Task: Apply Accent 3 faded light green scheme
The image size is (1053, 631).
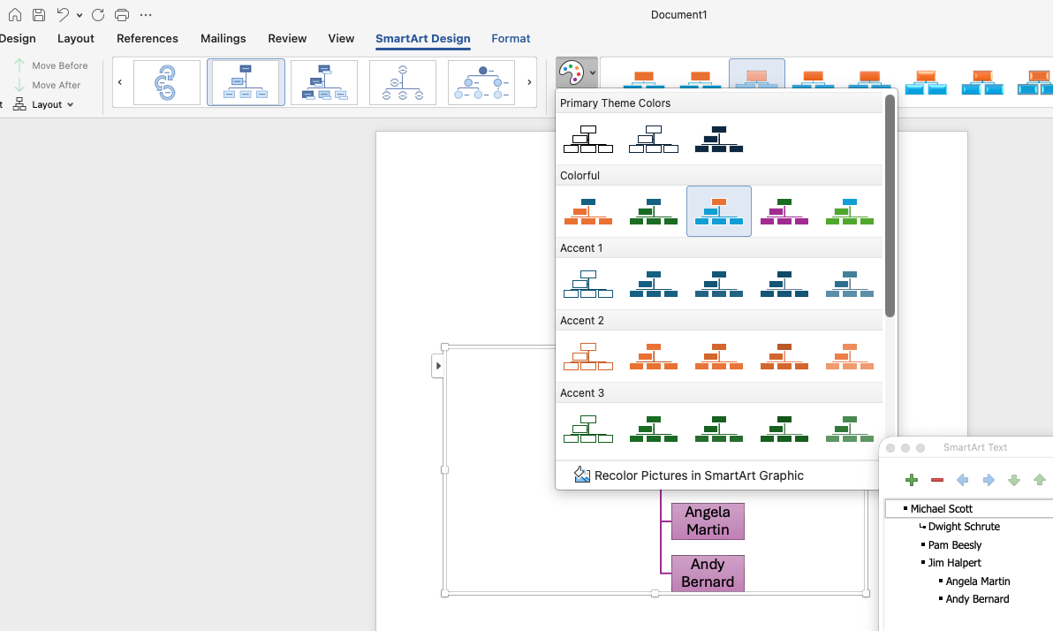Action: pyautogui.click(x=850, y=430)
